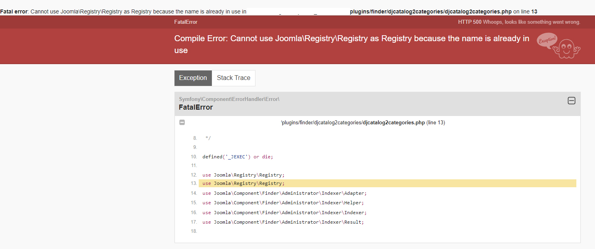Screen dimensions: 595x249
Task: Click the bold FatalError class title
Action: click(196, 107)
